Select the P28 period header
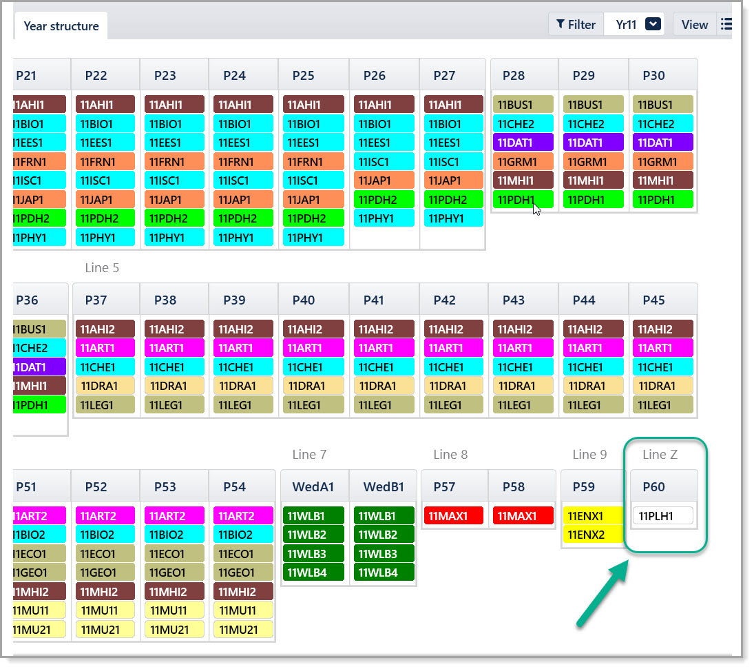 click(x=523, y=76)
